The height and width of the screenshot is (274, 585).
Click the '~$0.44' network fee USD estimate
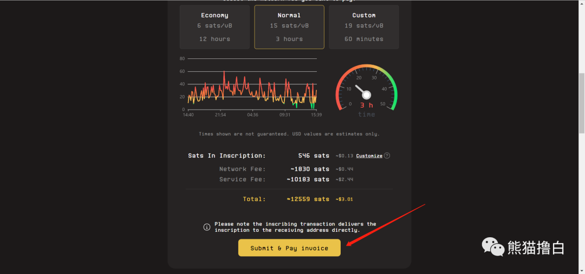coord(344,169)
